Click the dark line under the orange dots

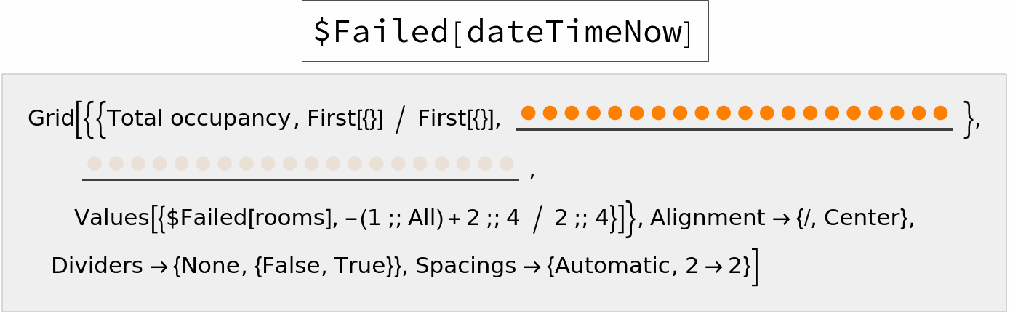(x=734, y=129)
